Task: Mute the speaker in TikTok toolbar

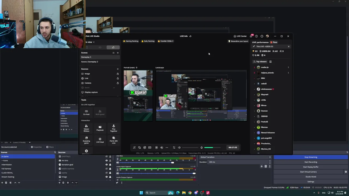Action: click(x=179, y=148)
